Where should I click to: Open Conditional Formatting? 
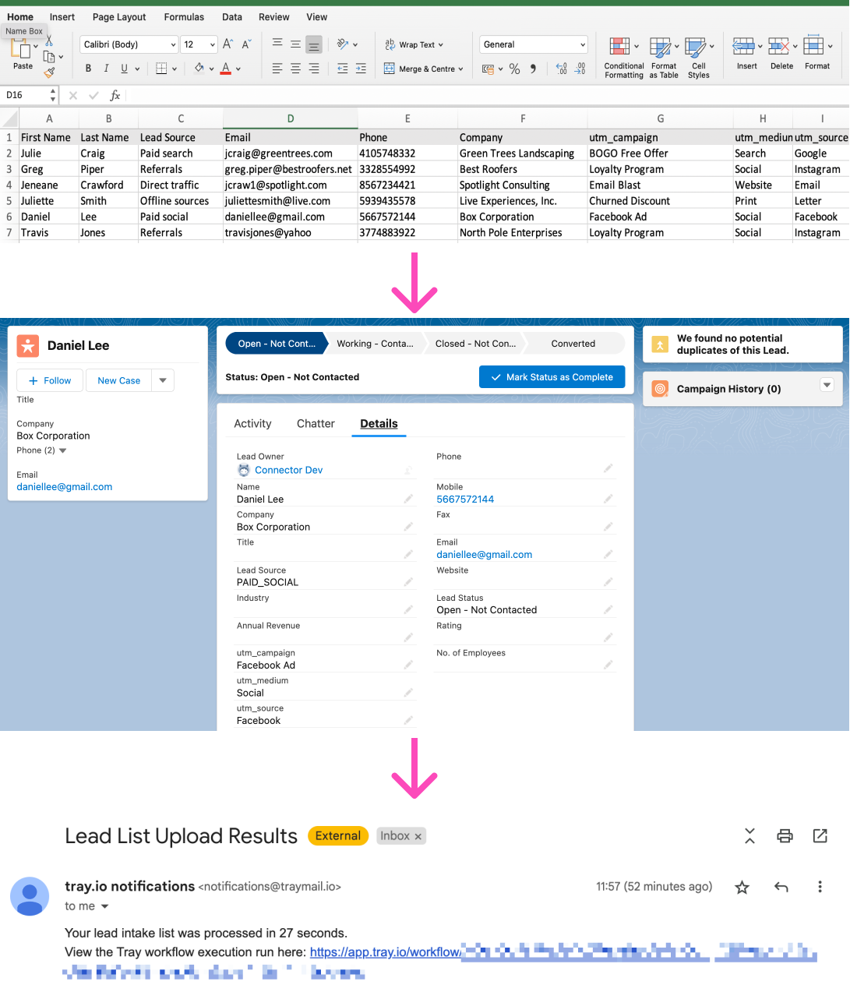click(x=624, y=58)
